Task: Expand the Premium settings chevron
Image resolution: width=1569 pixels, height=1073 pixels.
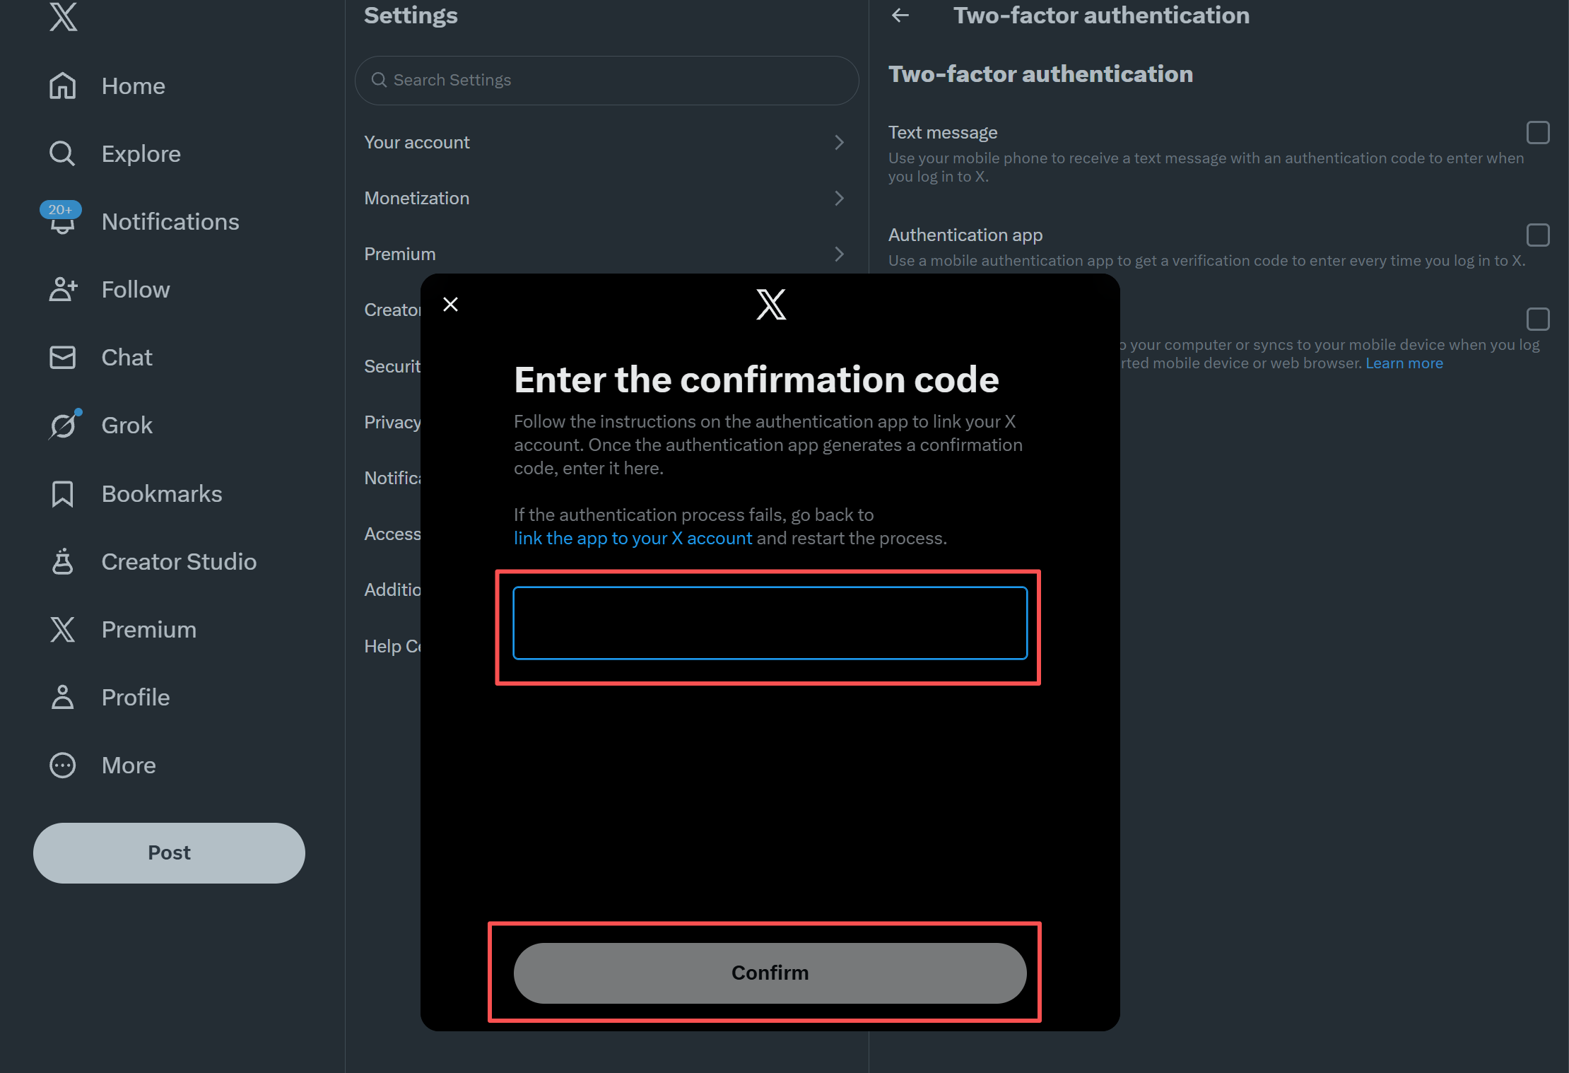Action: (x=839, y=254)
